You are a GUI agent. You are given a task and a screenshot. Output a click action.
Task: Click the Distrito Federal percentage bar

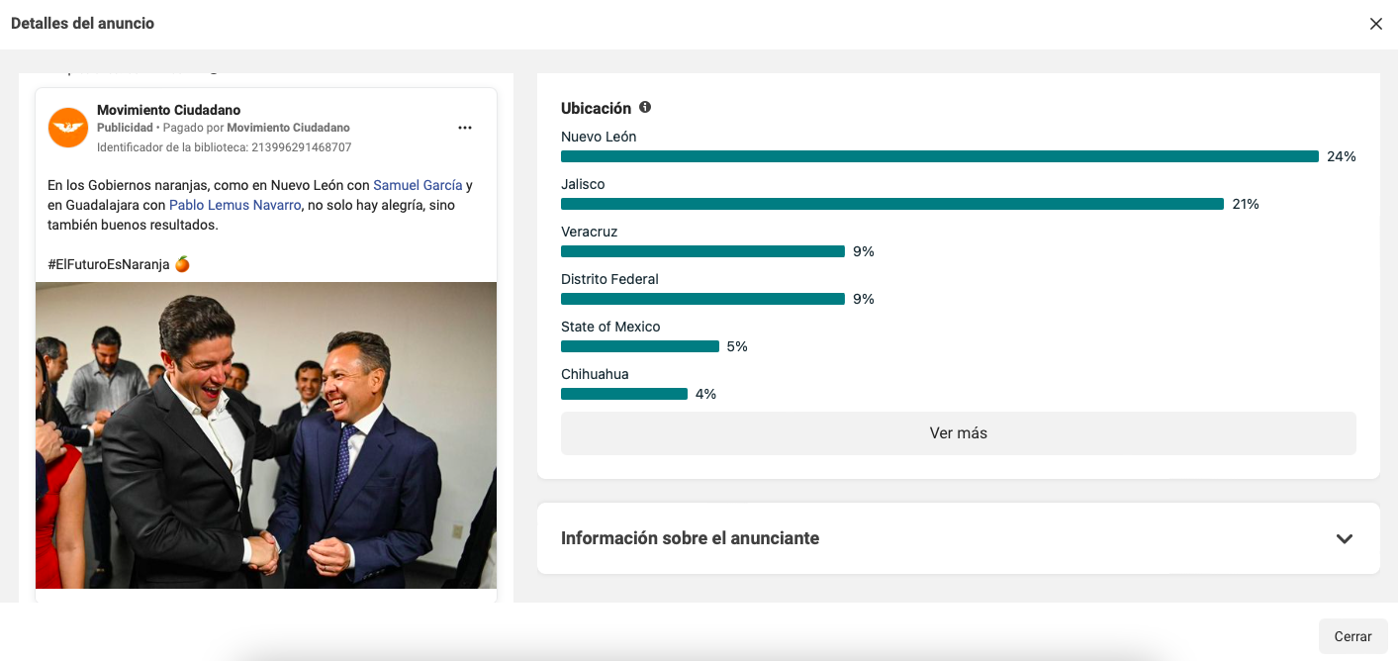tap(702, 299)
